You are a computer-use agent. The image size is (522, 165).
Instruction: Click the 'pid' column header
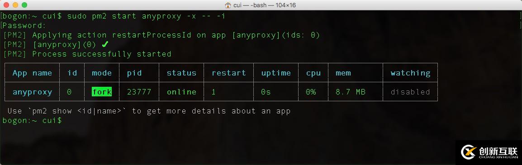tap(134, 73)
